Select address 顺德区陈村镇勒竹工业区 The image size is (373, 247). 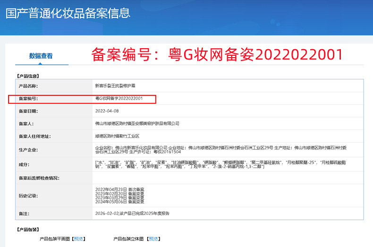(117, 136)
